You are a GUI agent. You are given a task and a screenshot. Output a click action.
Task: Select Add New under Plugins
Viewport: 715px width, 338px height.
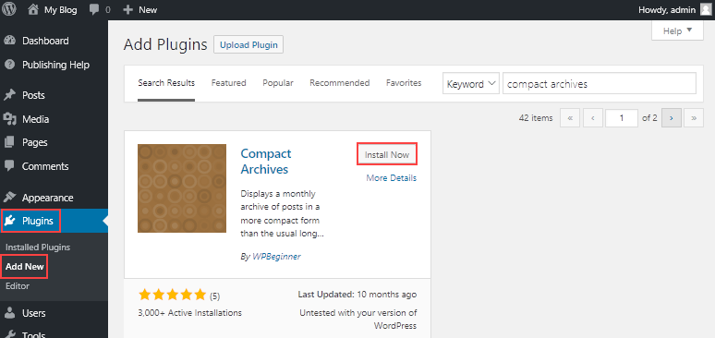25,267
